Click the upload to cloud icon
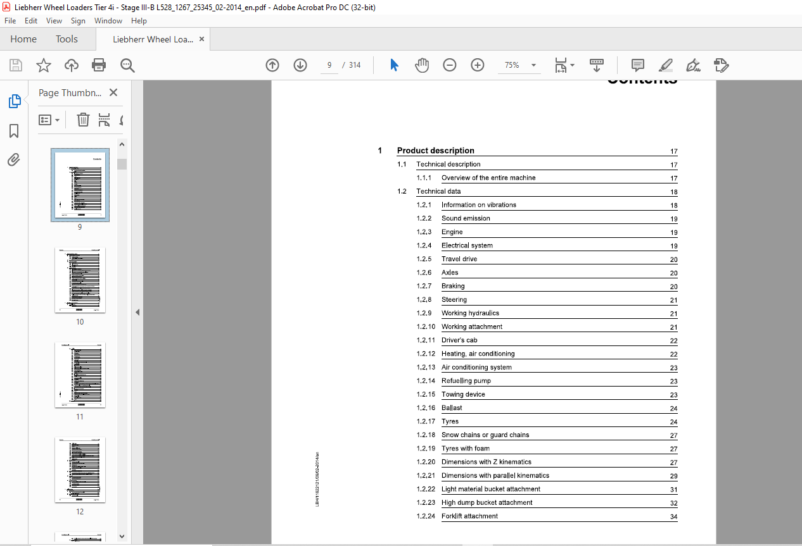802x546 pixels. pyautogui.click(x=72, y=65)
